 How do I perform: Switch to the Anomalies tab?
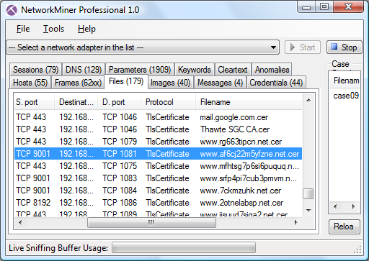click(x=272, y=70)
